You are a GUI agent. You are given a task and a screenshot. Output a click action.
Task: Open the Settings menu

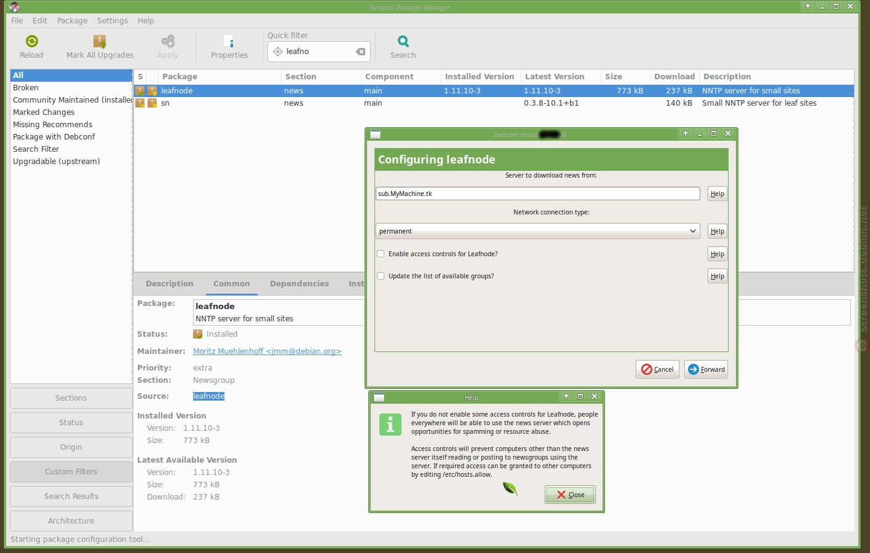coord(113,21)
